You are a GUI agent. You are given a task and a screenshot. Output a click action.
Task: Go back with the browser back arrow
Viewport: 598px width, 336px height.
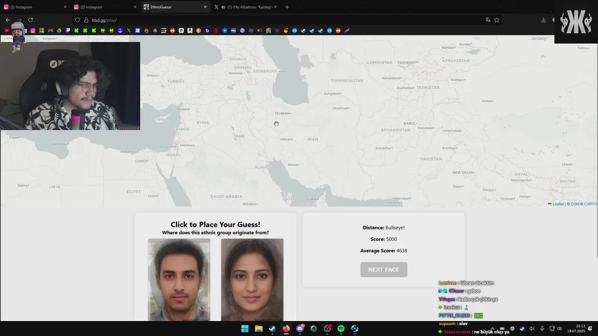point(8,20)
